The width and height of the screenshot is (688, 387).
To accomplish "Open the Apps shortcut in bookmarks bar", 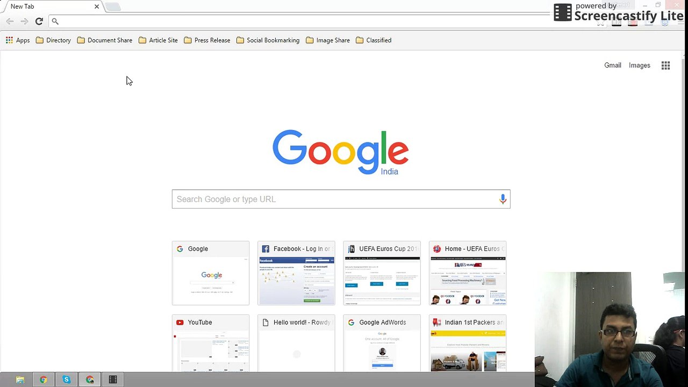I will coord(18,40).
